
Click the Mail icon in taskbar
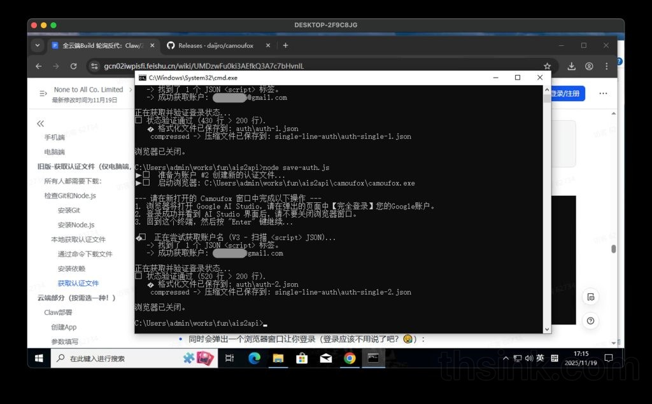tap(325, 358)
